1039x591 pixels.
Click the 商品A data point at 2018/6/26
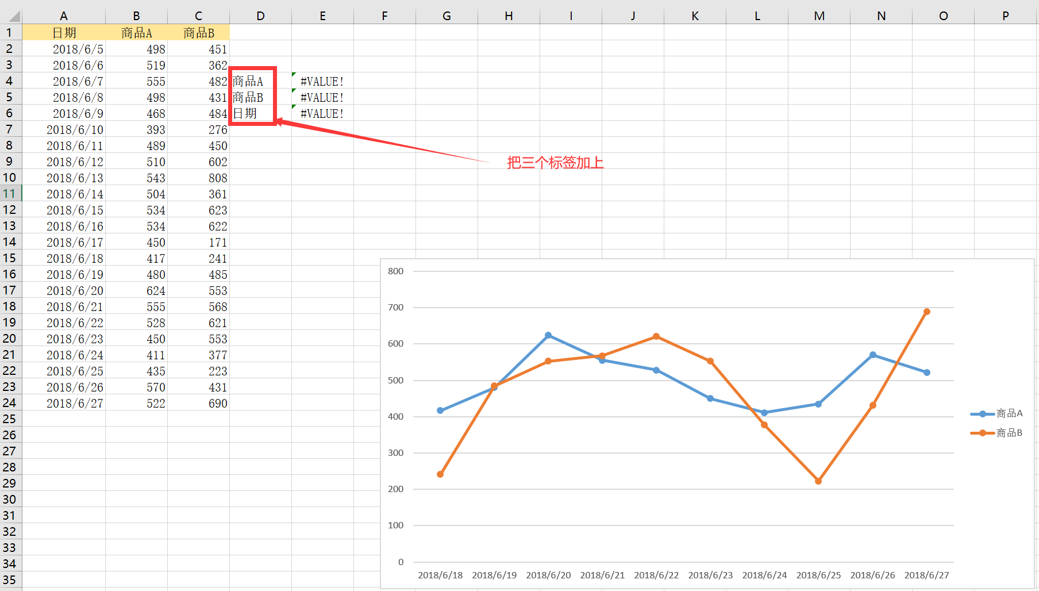[873, 355]
